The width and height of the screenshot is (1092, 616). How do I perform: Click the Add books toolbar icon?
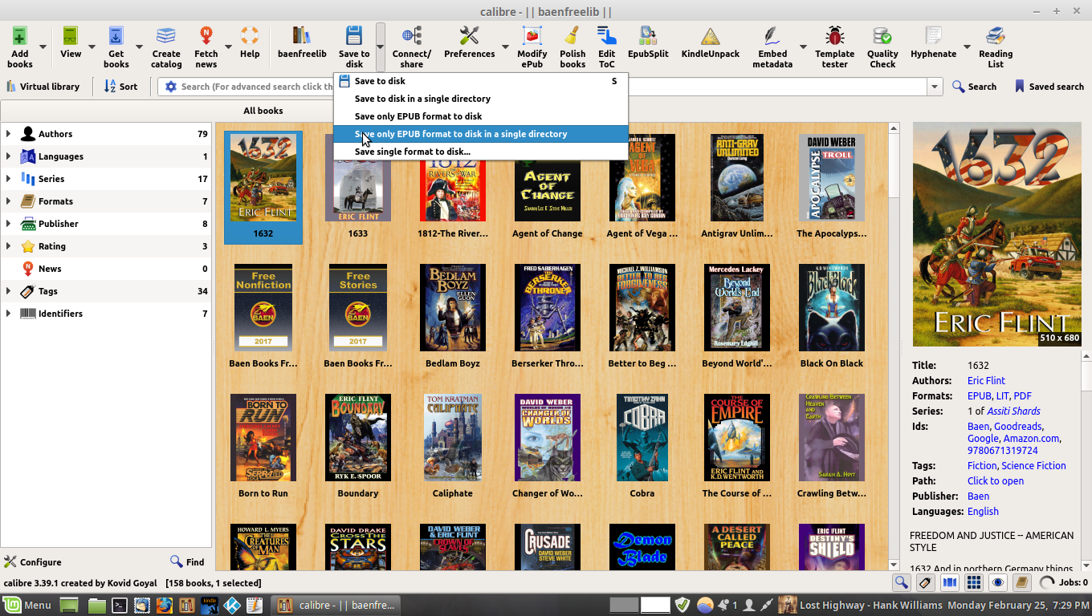[x=19, y=37]
